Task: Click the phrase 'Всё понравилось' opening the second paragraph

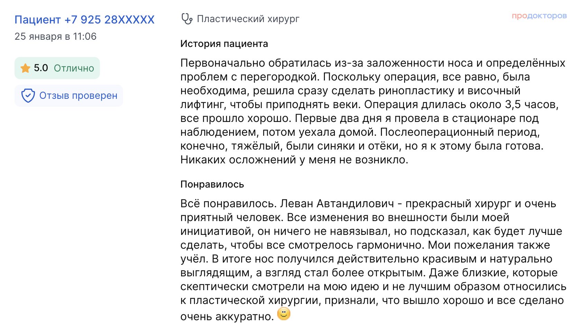Action: tap(228, 204)
